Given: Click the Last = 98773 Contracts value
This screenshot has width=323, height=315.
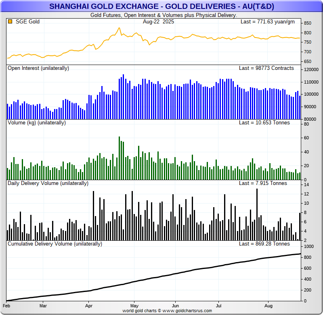Looking at the screenshot, I should click(x=266, y=68).
